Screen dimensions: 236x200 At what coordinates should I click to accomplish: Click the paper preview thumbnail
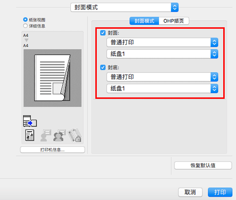tap(52, 78)
